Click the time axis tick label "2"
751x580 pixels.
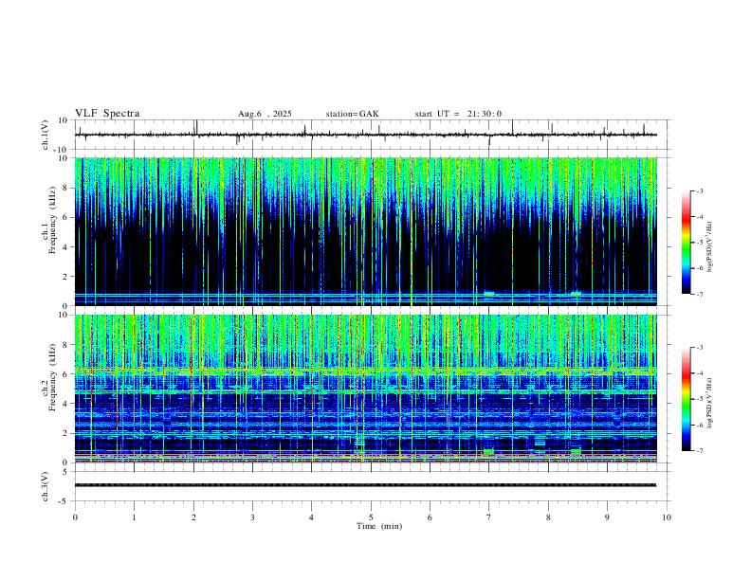point(193,517)
